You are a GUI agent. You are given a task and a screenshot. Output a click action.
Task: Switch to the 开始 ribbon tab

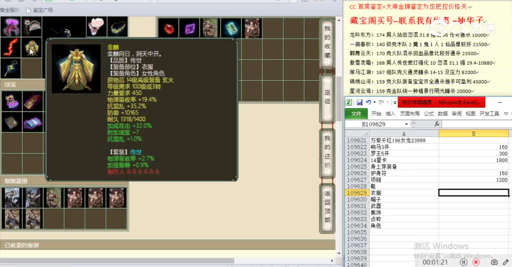(376, 114)
